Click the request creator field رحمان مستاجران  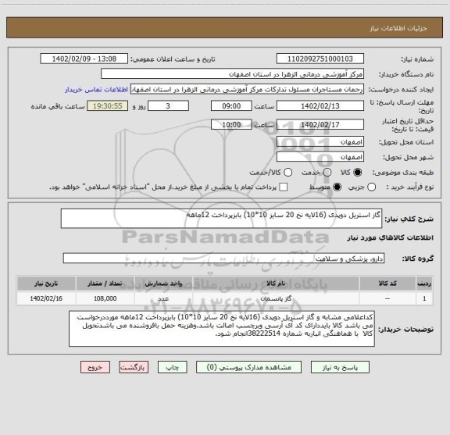coord(247,89)
